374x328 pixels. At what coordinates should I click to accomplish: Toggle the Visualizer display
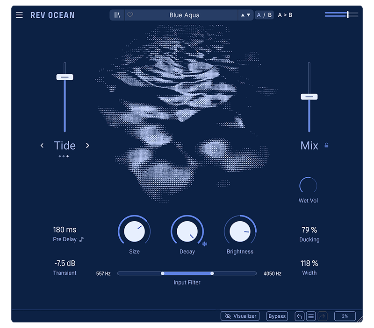click(240, 316)
